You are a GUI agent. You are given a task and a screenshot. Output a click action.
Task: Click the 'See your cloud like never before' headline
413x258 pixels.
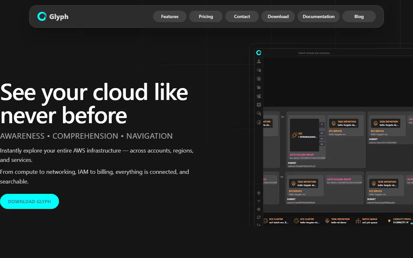point(94,103)
